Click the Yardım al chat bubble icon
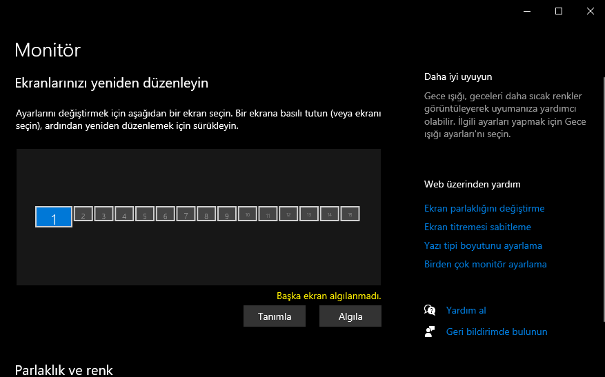 tap(430, 310)
